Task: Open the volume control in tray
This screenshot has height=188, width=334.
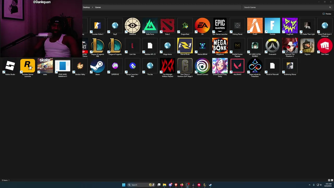Action: (x=321, y=185)
